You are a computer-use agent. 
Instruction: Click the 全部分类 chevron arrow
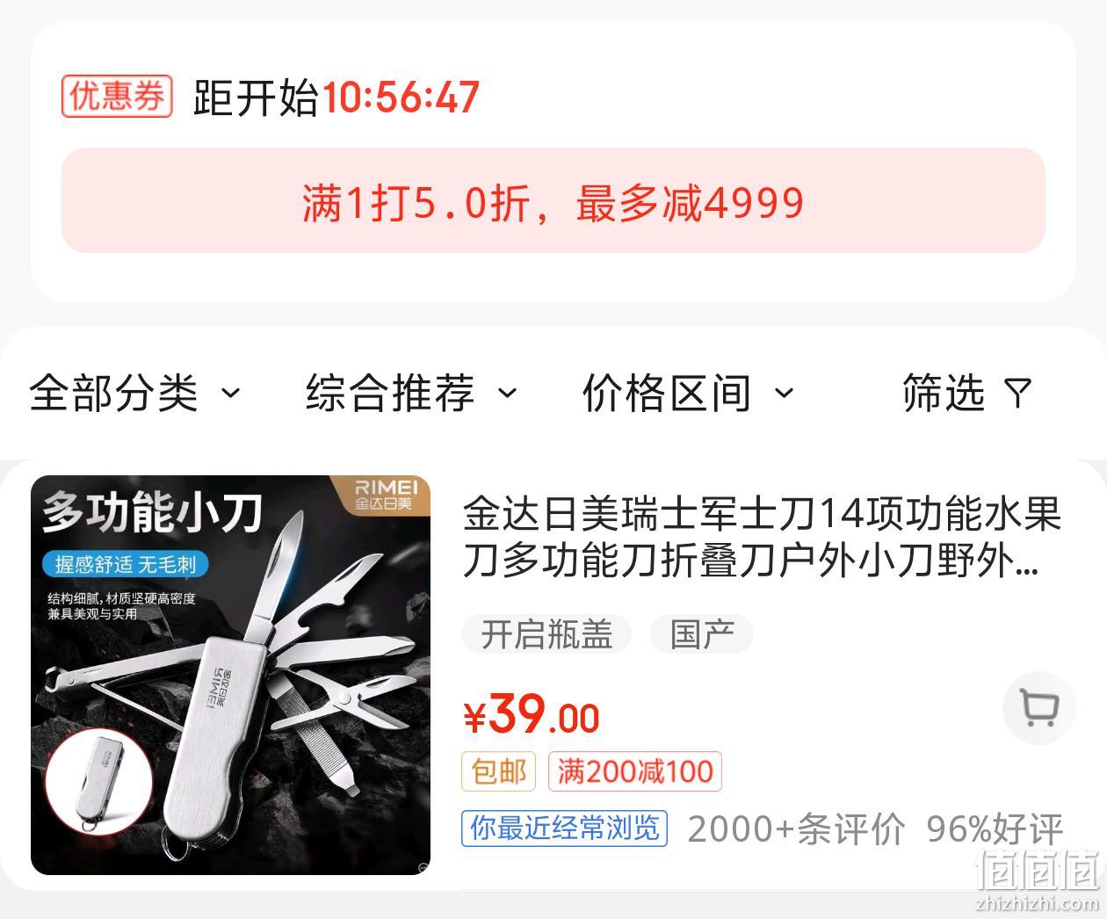click(x=230, y=393)
